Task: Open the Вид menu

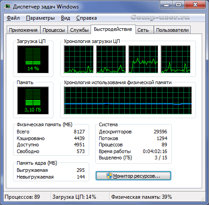Action: point(65,18)
